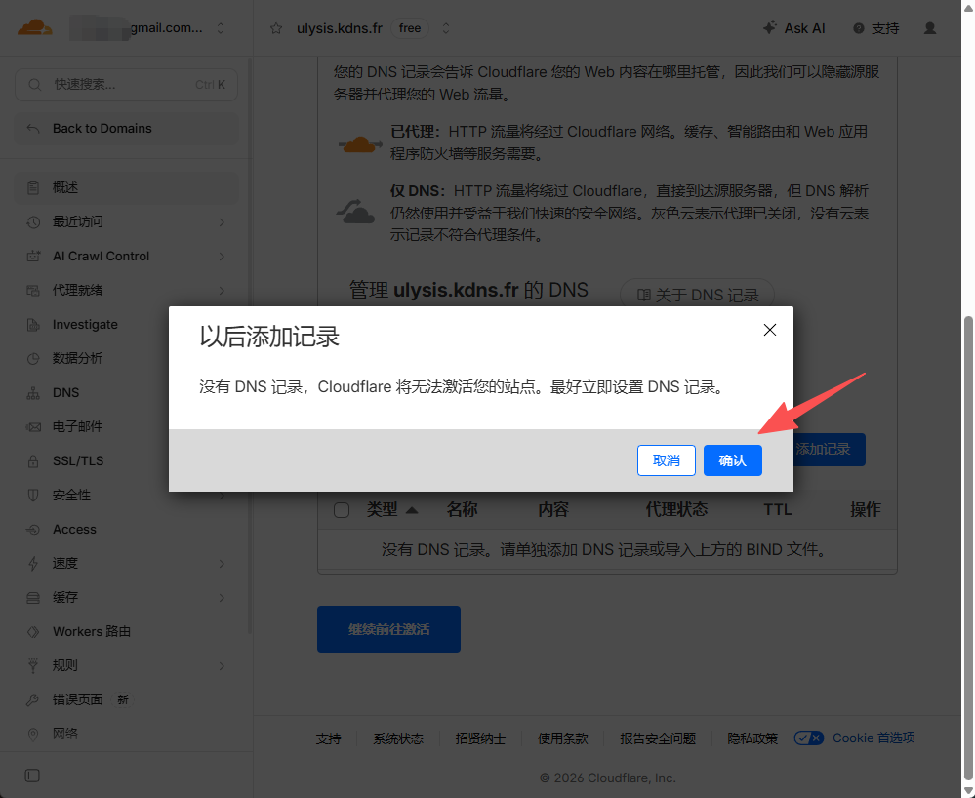Click the 添加记录 button

(x=829, y=450)
